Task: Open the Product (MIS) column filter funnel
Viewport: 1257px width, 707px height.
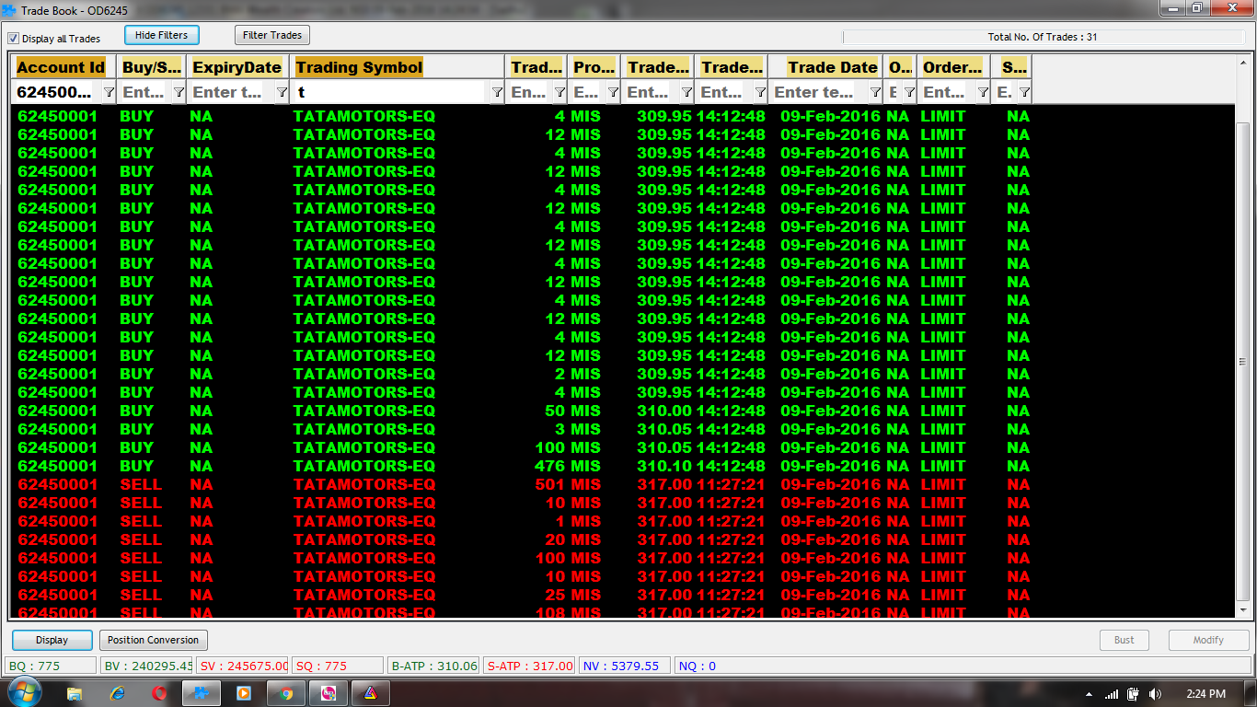Action: 613,92
